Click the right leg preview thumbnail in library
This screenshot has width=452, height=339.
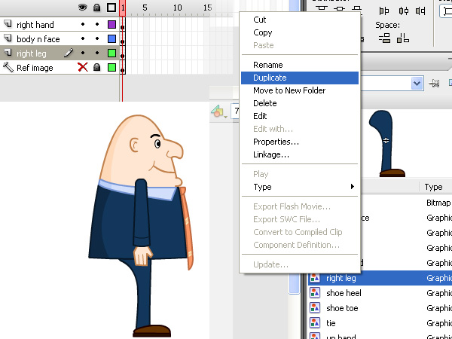[387, 143]
